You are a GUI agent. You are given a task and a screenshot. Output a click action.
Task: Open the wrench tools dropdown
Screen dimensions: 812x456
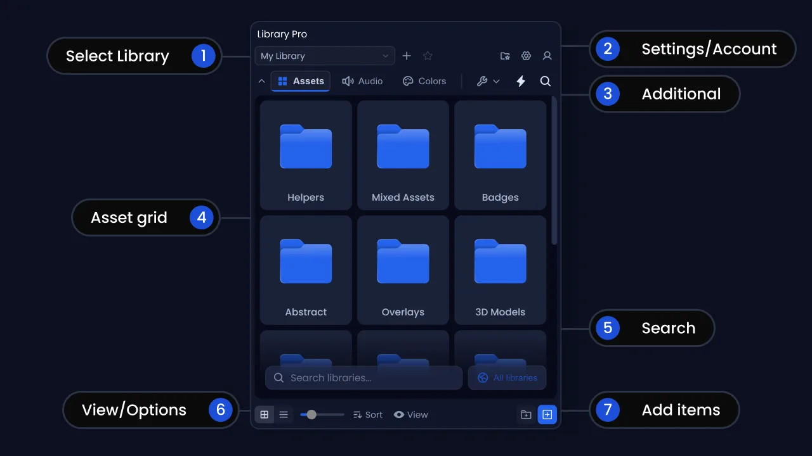point(488,81)
